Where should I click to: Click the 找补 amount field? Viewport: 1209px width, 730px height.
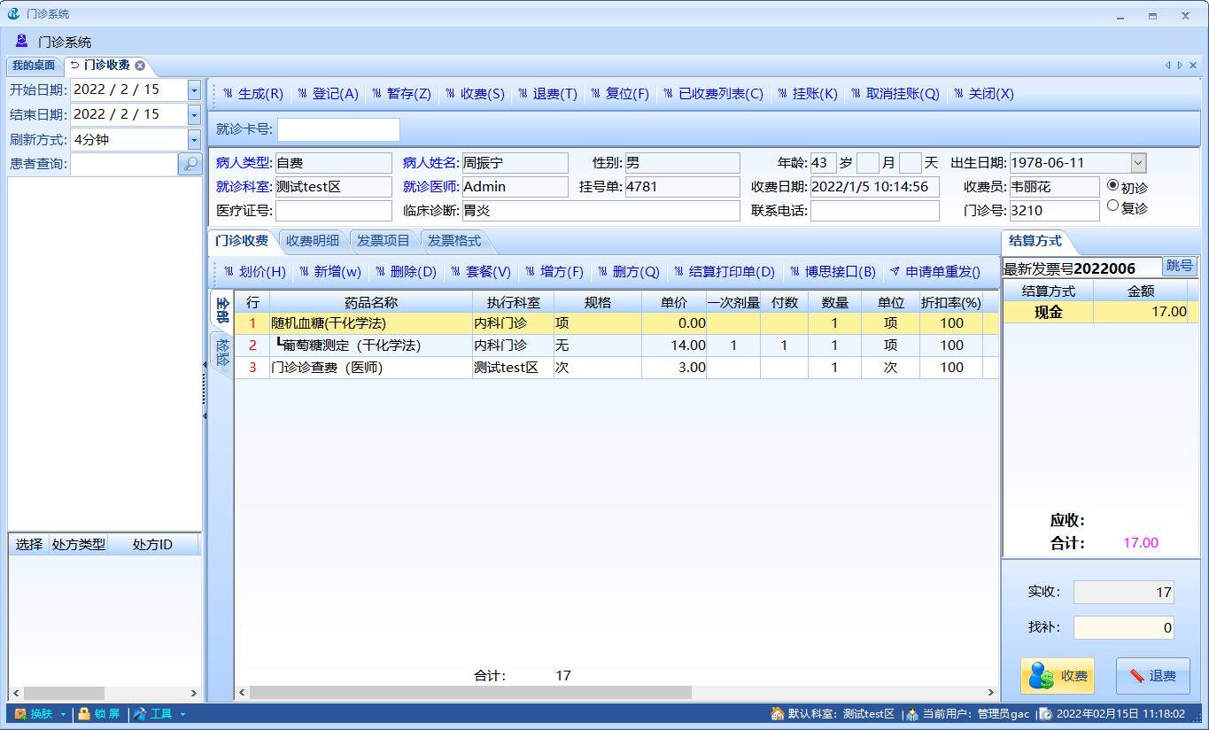pos(1124,628)
